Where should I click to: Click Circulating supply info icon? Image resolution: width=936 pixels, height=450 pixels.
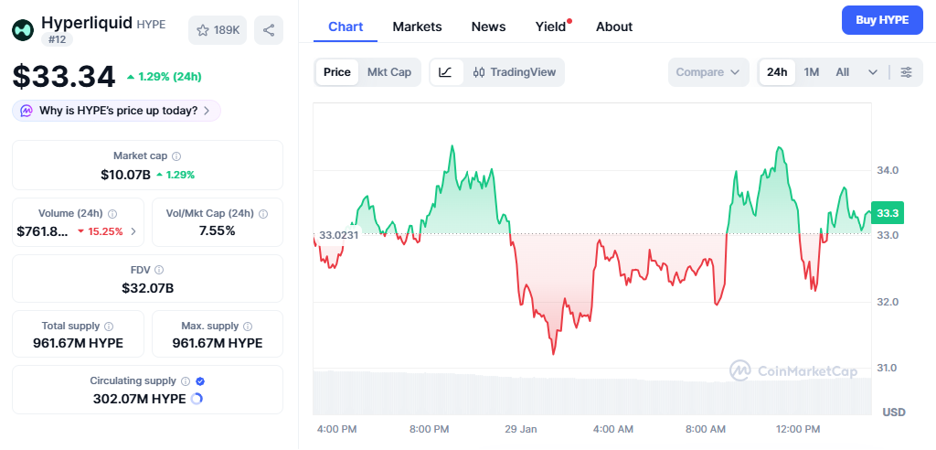[x=185, y=381]
